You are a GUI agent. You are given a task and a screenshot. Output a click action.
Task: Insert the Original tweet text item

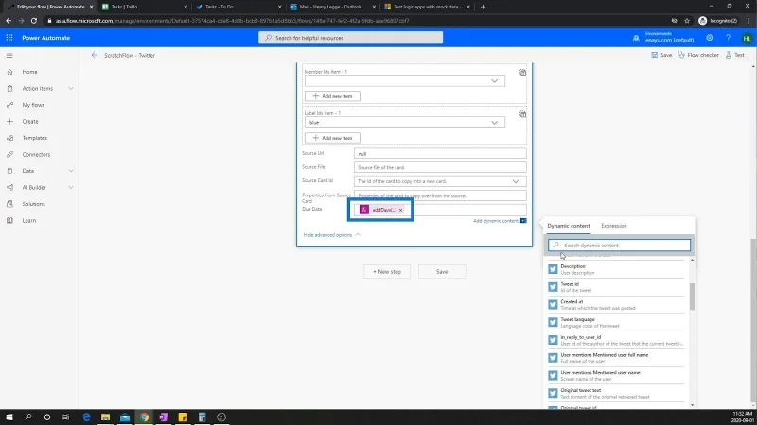pyautogui.click(x=617, y=393)
